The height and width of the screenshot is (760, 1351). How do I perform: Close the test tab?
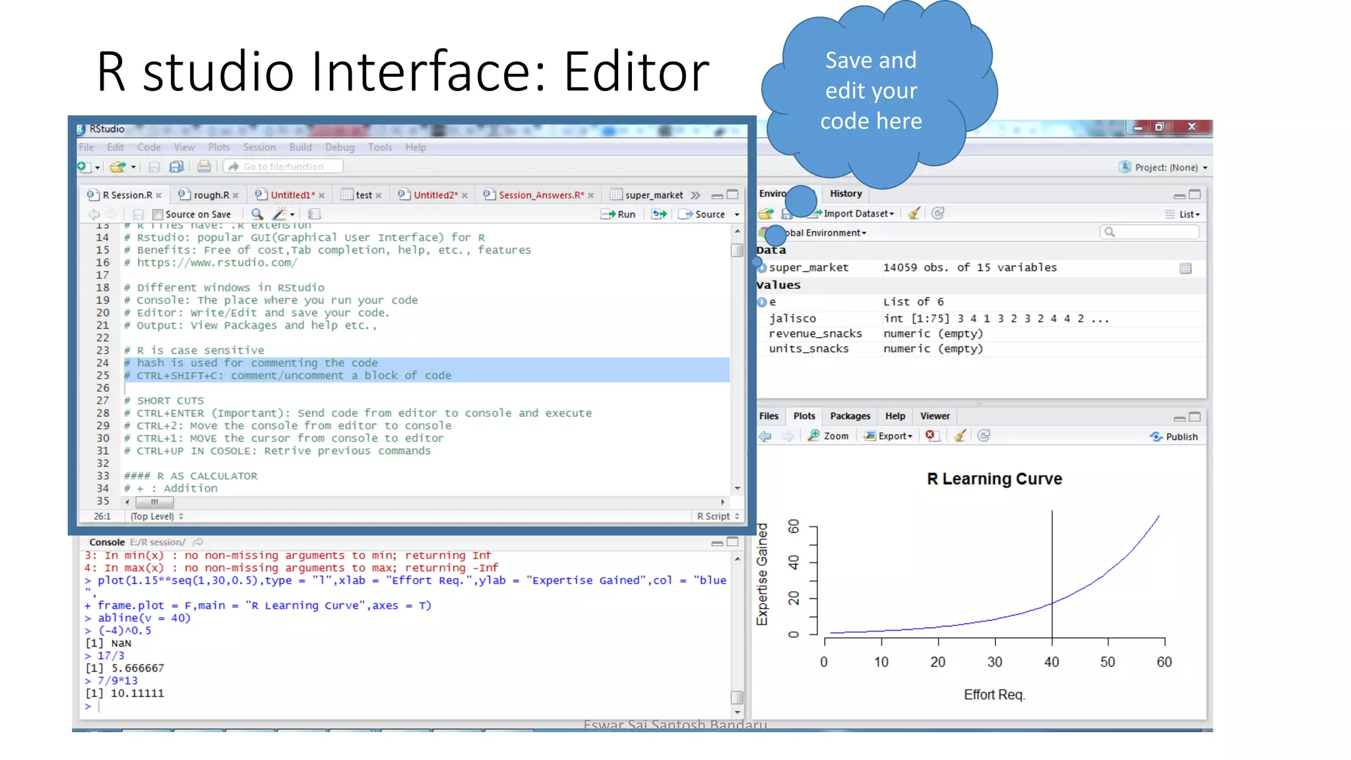coord(378,196)
